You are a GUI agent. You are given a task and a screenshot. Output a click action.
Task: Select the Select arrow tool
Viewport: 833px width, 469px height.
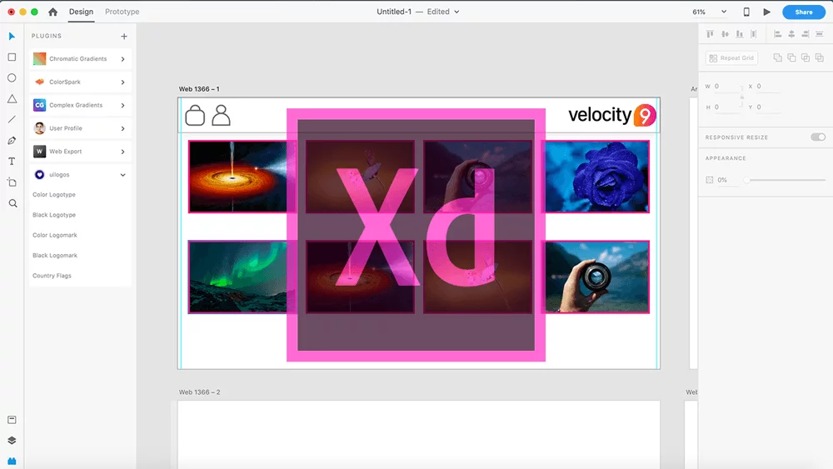click(x=12, y=36)
